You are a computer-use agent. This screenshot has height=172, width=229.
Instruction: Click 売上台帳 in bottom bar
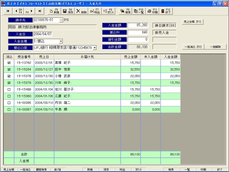pos(9,169)
